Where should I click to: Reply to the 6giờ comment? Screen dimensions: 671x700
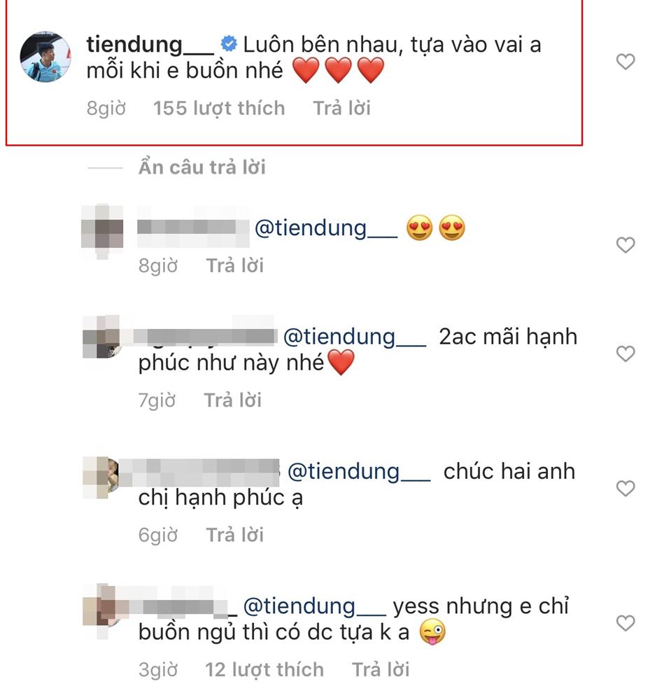(234, 535)
